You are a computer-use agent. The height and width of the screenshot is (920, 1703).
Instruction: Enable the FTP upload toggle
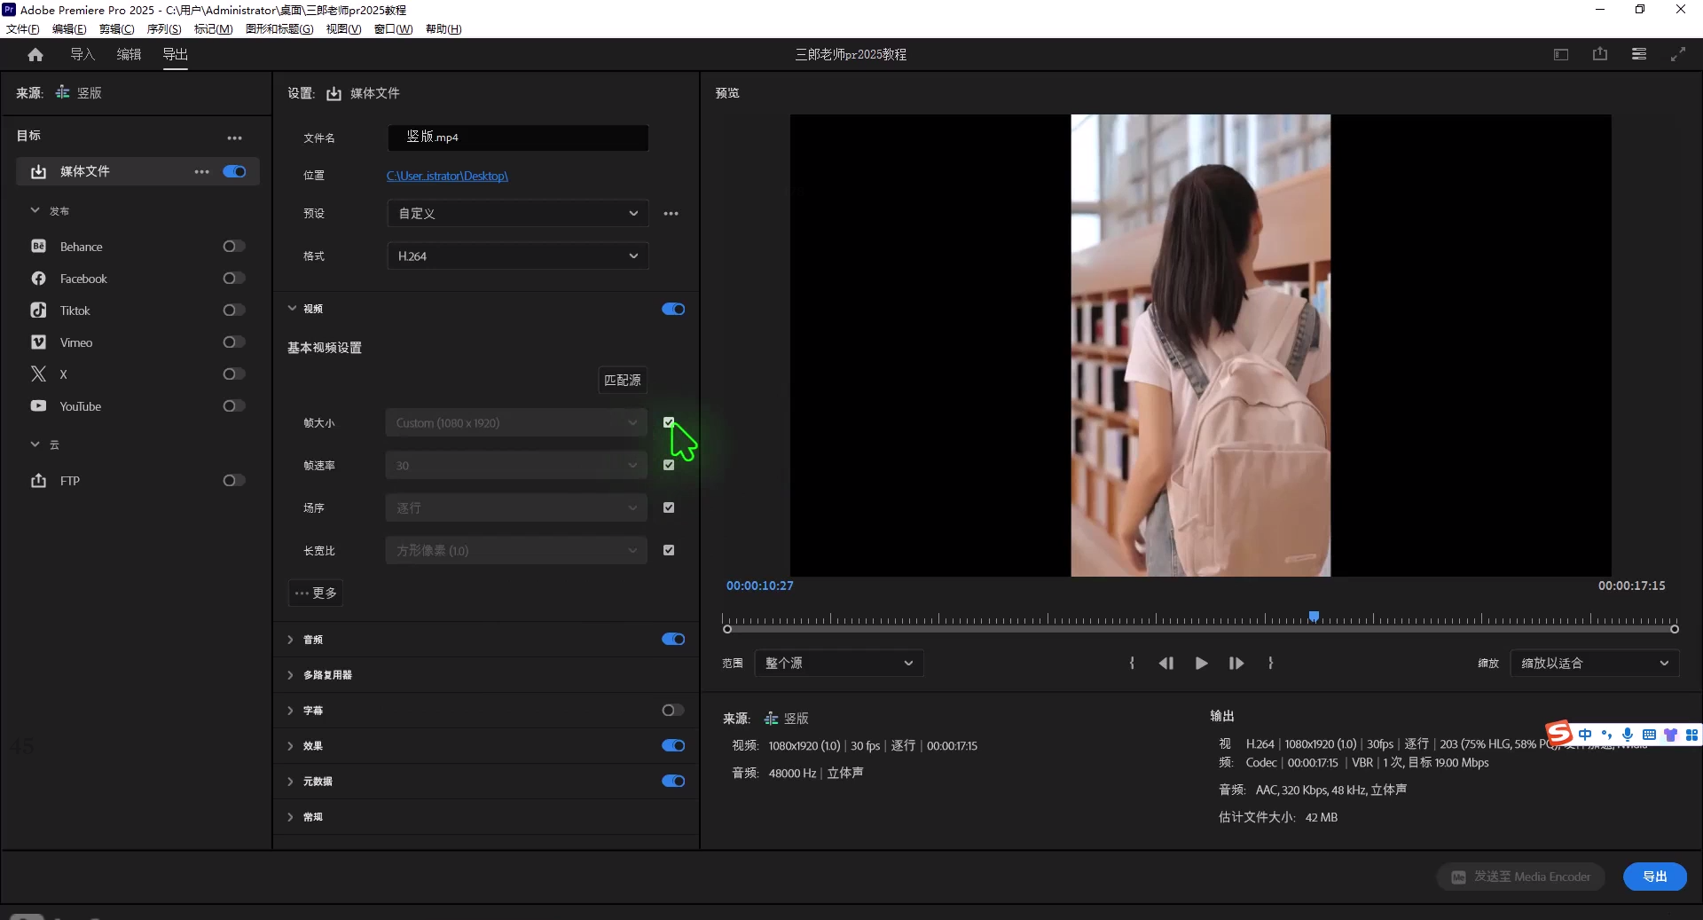click(234, 481)
